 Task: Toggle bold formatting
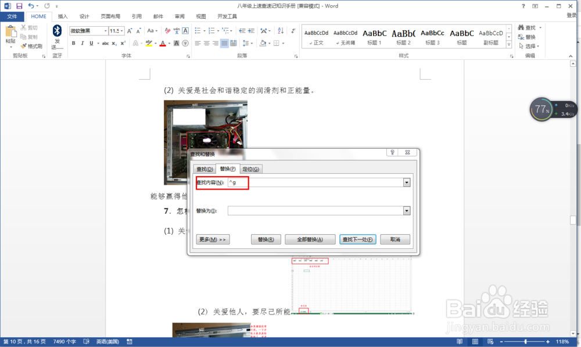pos(73,43)
